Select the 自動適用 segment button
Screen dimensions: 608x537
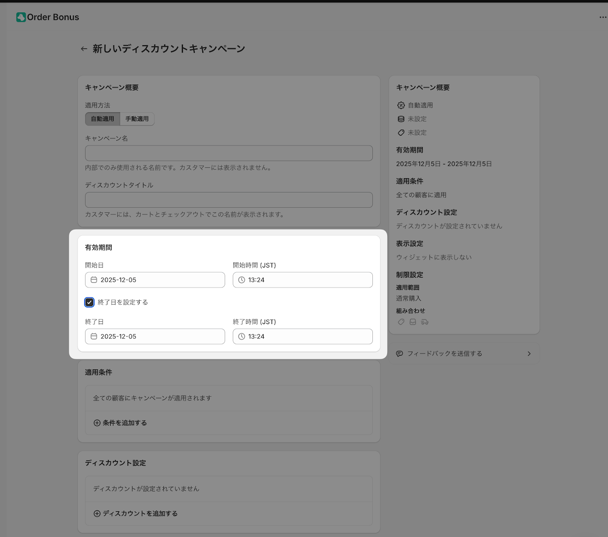click(103, 119)
